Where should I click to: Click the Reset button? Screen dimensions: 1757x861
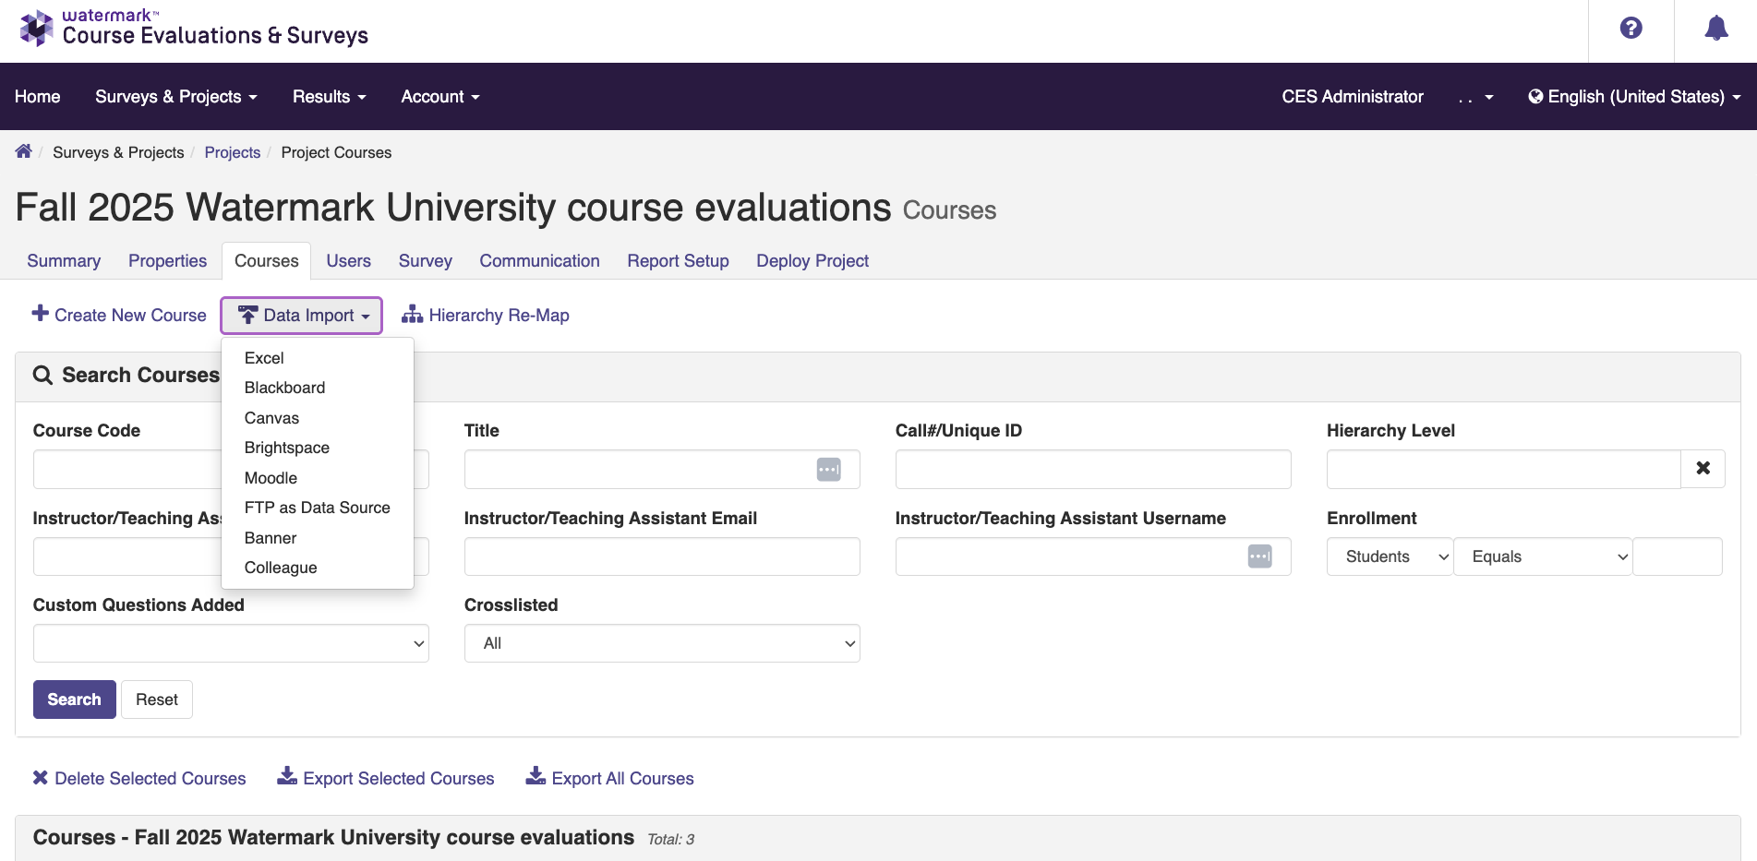pyautogui.click(x=157, y=700)
